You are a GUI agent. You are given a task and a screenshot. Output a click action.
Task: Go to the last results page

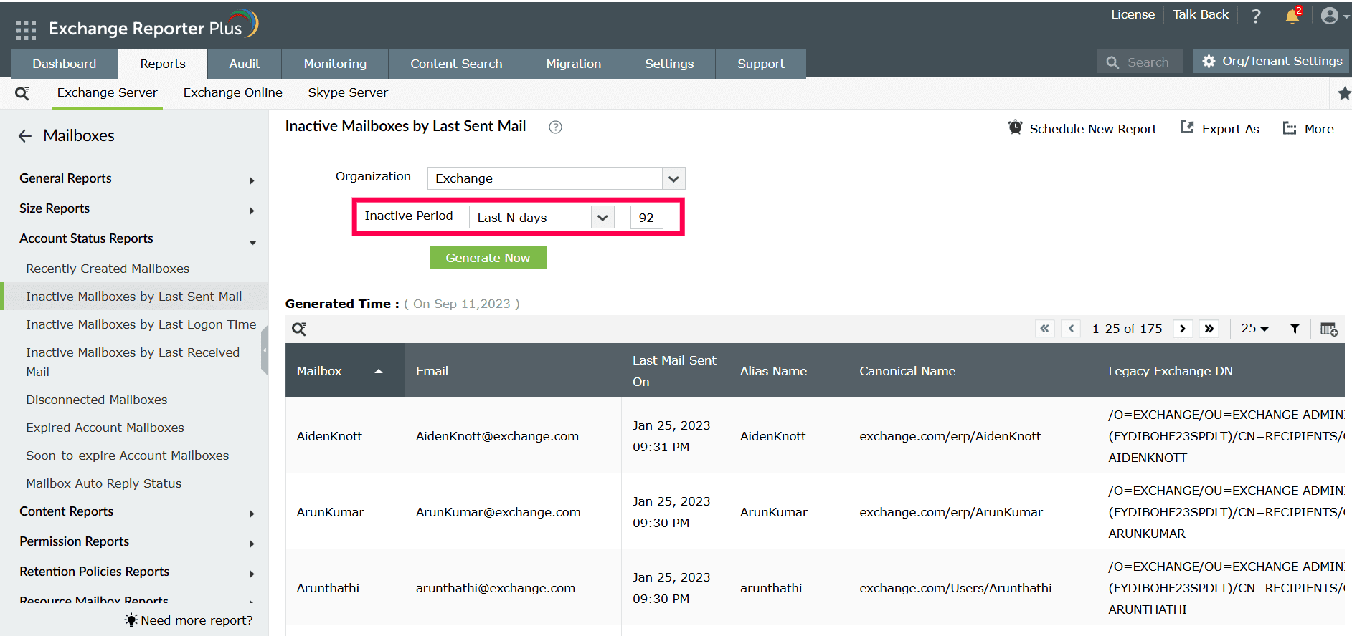pyautogui.click(x=1209, y=329)
